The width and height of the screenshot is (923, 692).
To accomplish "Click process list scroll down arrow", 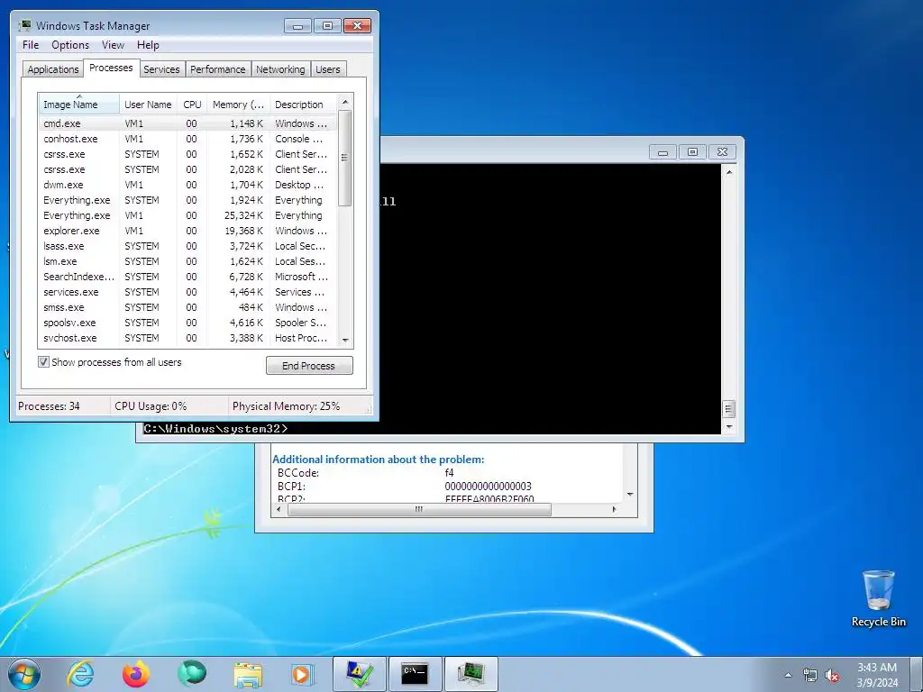I will pyautogui.click(x=345, y=340).
